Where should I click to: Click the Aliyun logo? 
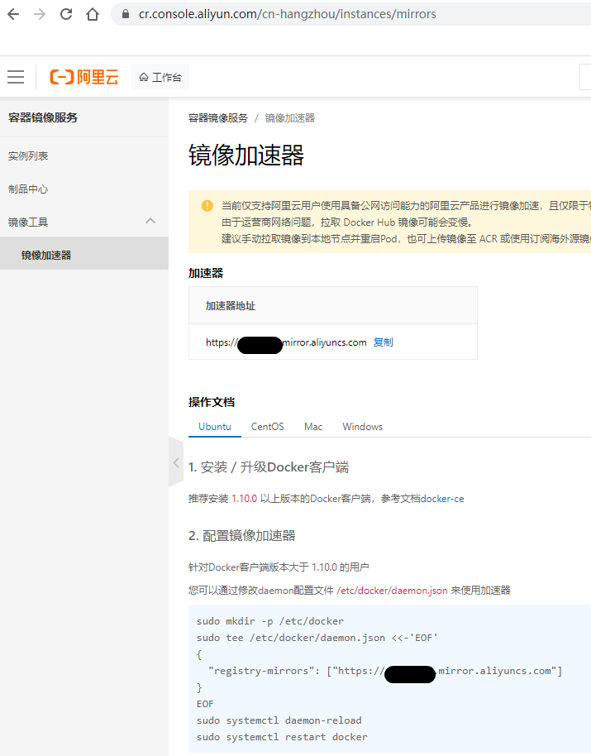pos(84,77)
